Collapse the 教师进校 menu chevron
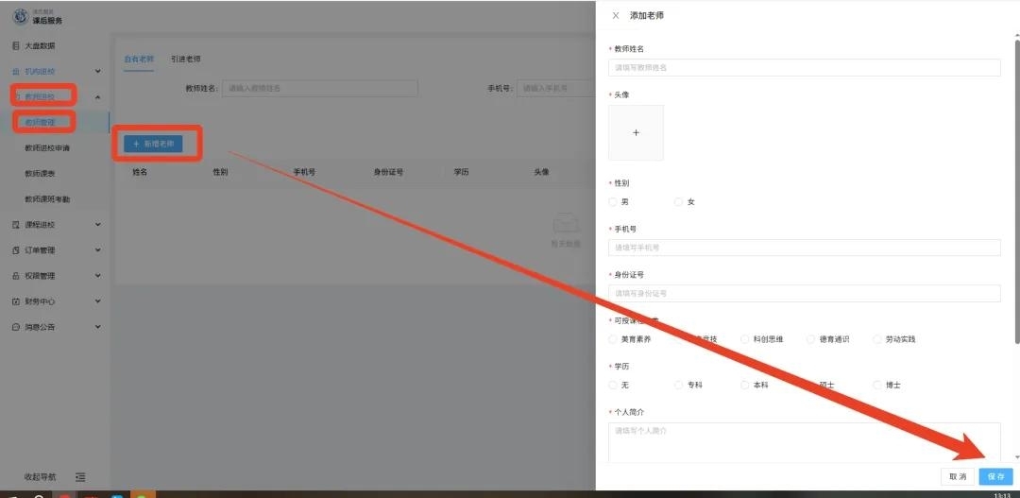 97,97
